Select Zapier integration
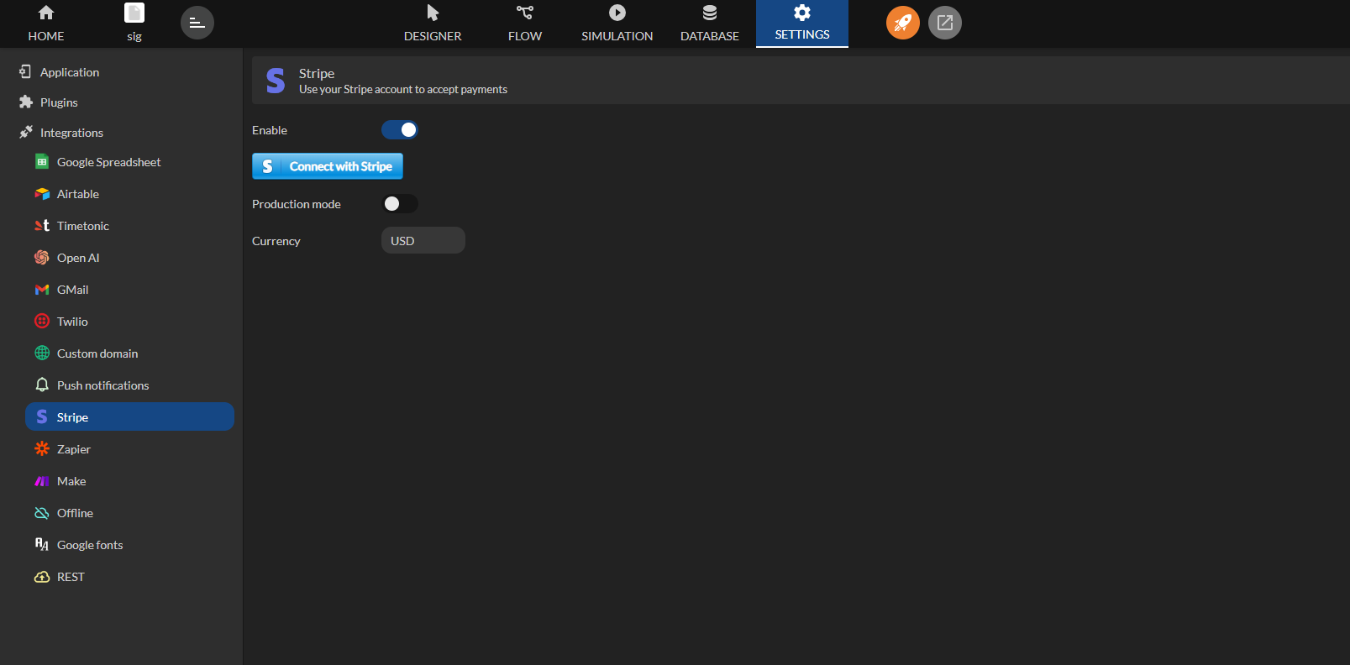Image resolution: width=1350 pixels, height=665 pixels. 130,449
